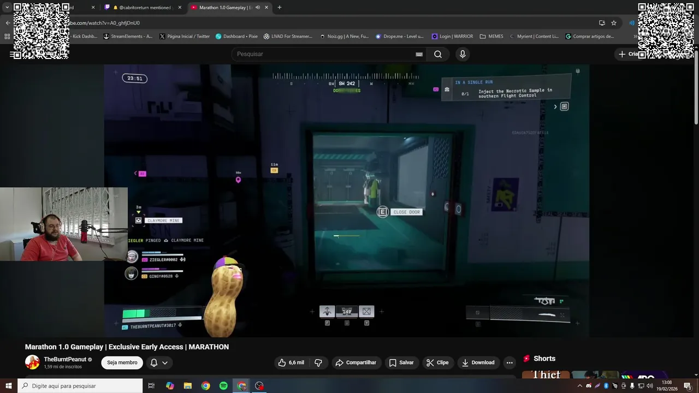Viewport: 699px width, 393px height.
Task: Open the Noiz.gg bookmark
Action: click(344, 37)
